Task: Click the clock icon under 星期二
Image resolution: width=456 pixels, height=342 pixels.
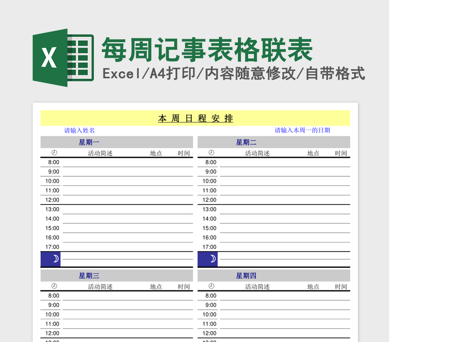Action: coord(212,153)
